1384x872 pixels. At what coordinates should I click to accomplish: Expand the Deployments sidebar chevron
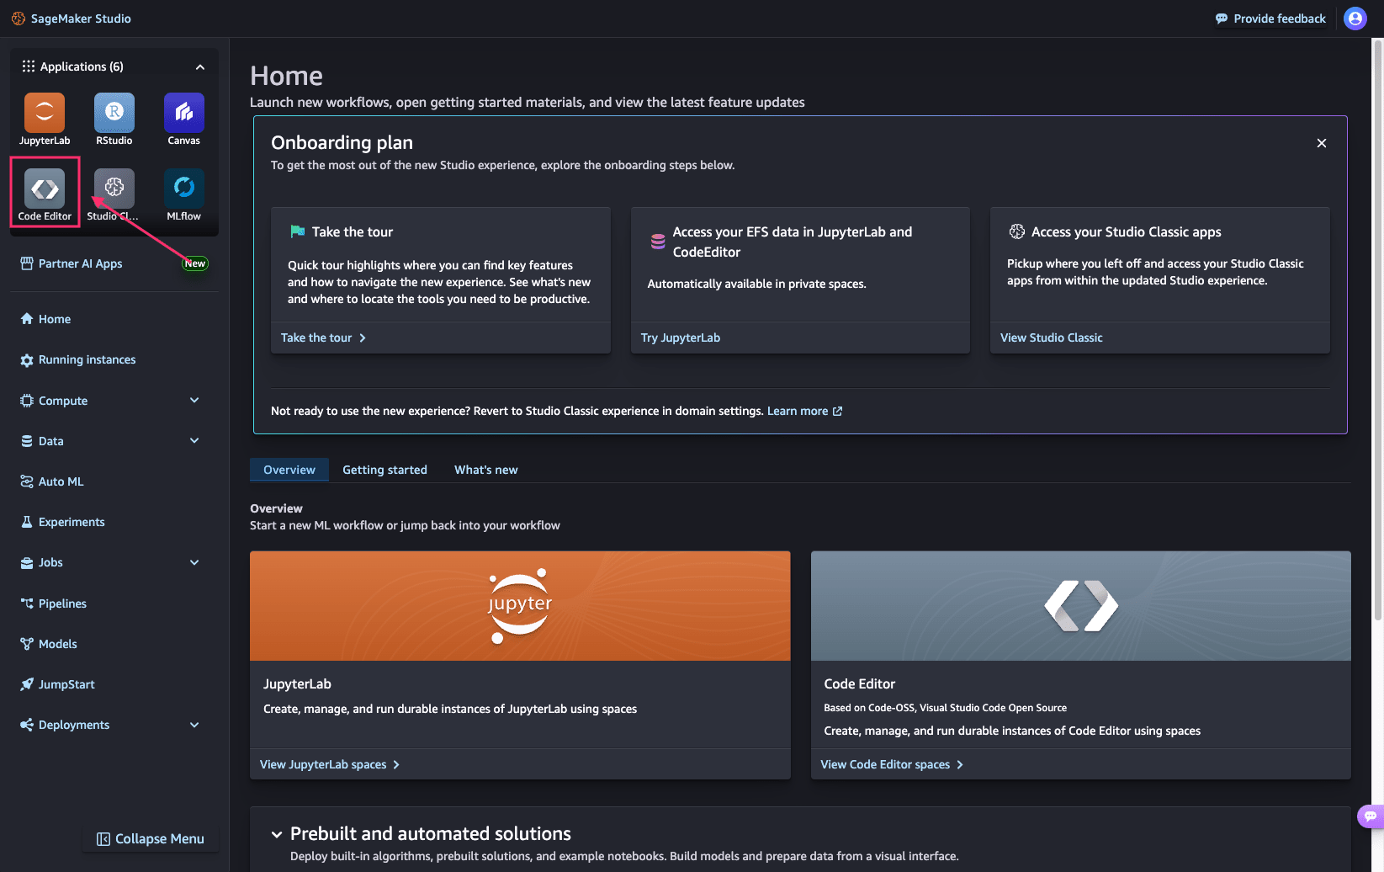click(x=194, y=725)
